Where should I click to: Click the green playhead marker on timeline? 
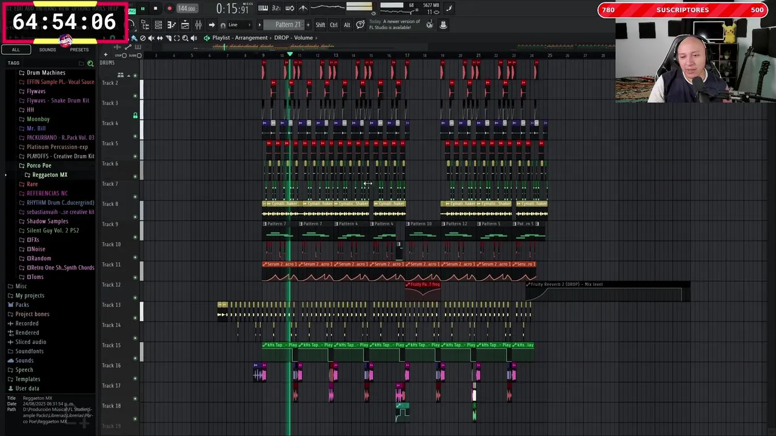tap(290, 54)
